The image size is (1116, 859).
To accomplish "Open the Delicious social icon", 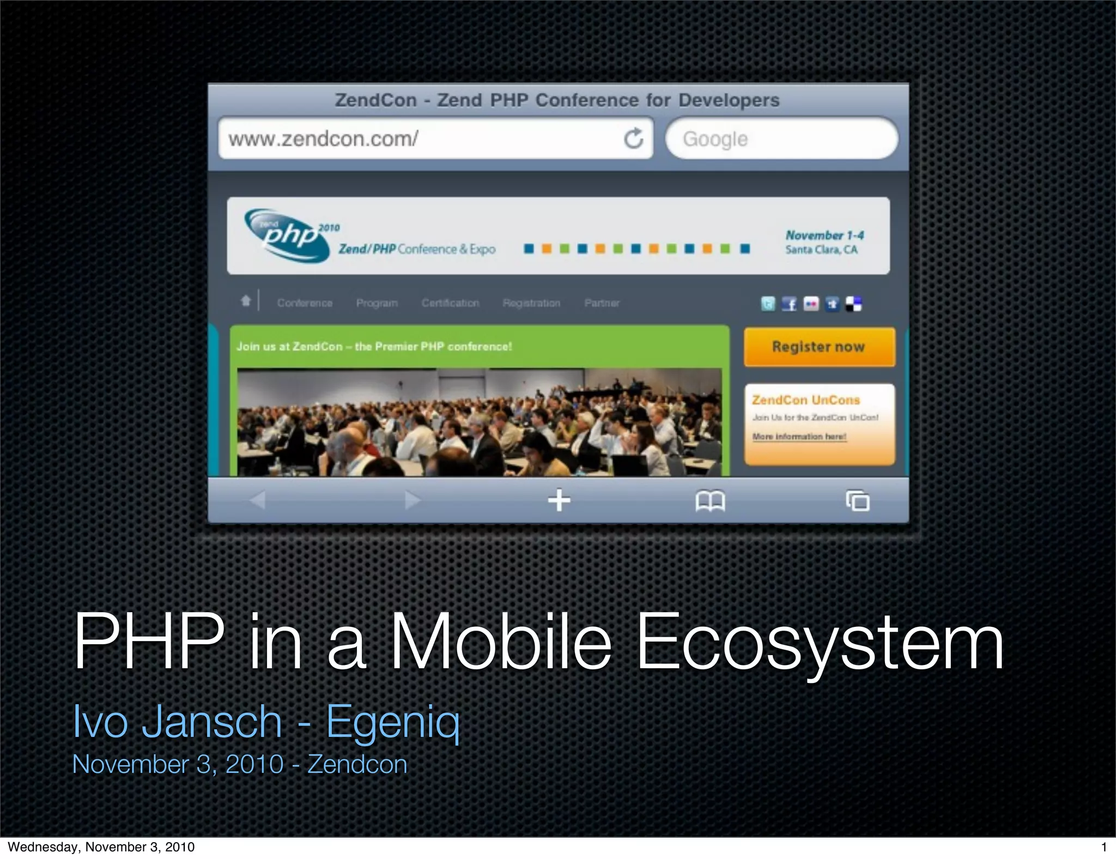I will click(854, 304).
